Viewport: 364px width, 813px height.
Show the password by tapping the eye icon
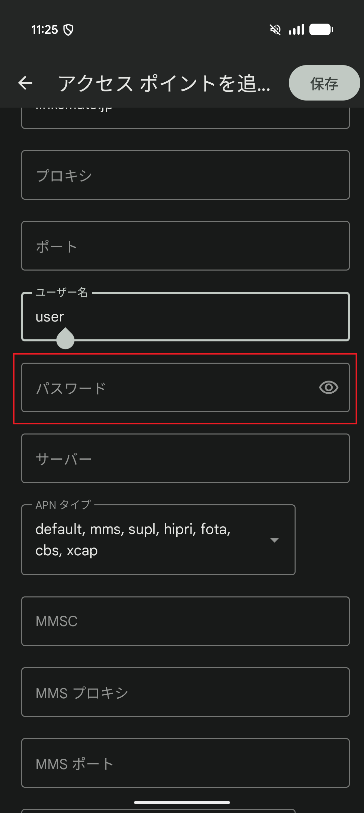(329, 388)
